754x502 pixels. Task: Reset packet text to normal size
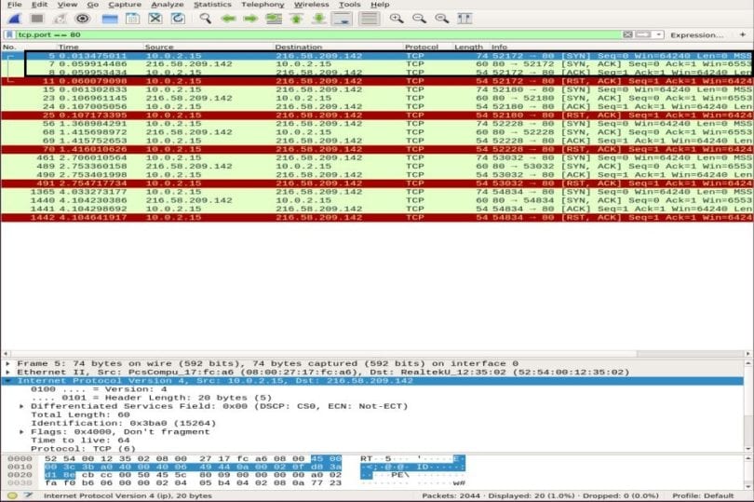[x=441, y=19]
